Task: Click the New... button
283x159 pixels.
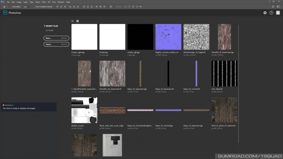Action: point(56,38)
